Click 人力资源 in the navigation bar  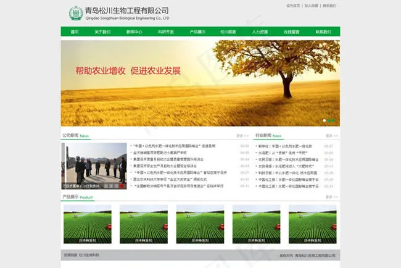click(x=260, y=31)
